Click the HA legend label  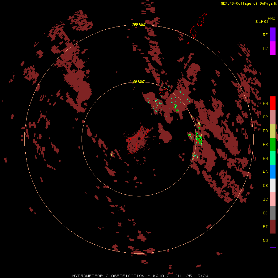point(265,103)
